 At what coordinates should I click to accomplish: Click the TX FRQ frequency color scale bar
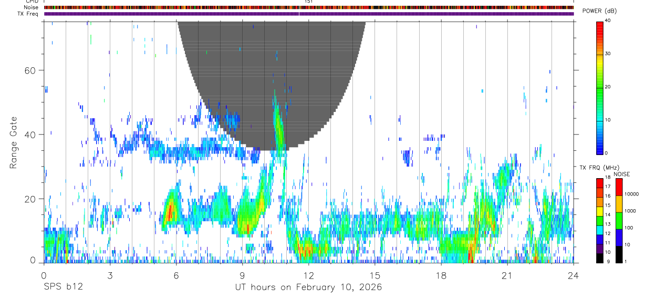(599, 221)
